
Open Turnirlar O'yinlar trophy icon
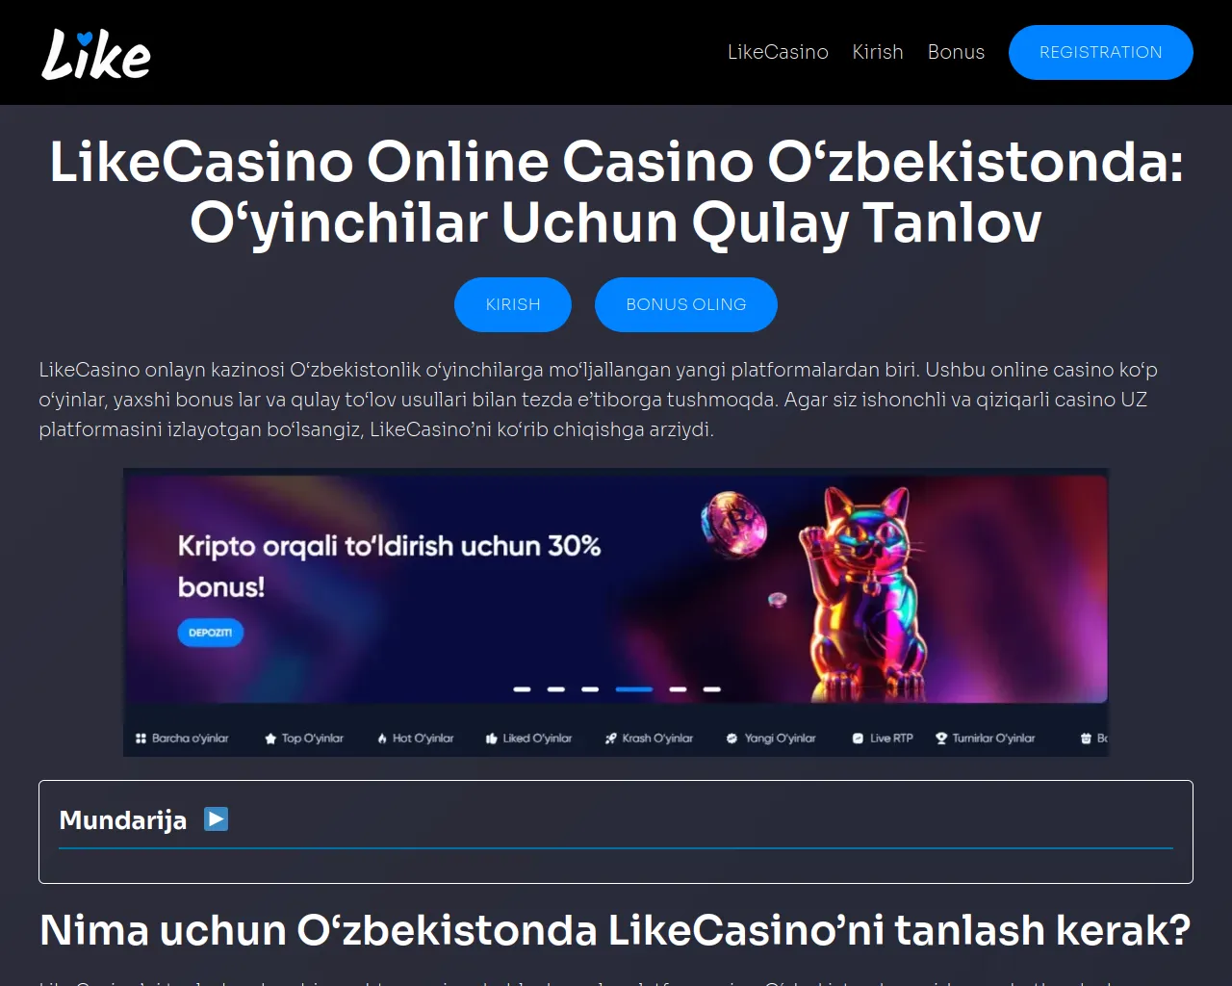(x=941, y=739)
